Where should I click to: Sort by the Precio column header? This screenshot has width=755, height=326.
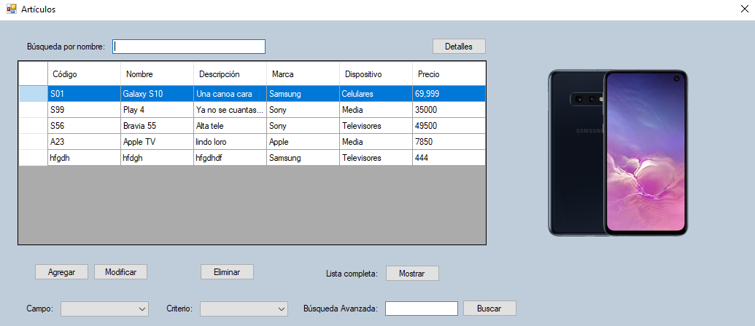point(449,74)
